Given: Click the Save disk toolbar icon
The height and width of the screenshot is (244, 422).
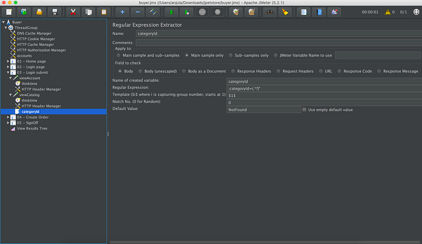Looking at the screenshot, I should [x=55, y=12].
